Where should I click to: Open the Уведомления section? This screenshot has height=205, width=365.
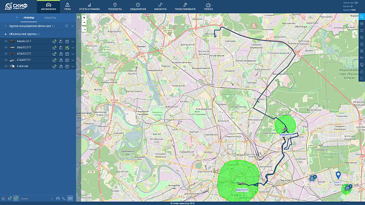(138, 7)
